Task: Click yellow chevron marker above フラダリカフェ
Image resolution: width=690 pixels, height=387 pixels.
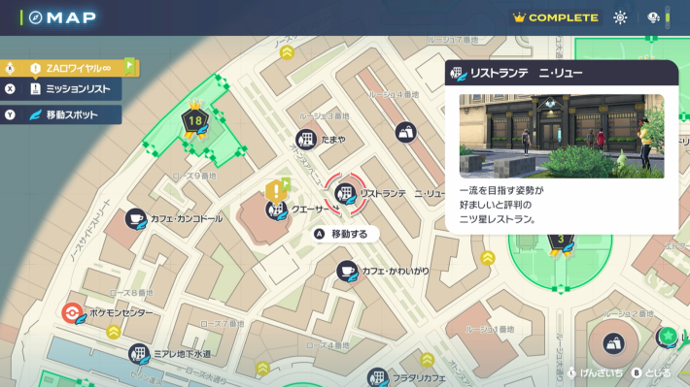Action: pyautogui.click(x=427, y=360)
